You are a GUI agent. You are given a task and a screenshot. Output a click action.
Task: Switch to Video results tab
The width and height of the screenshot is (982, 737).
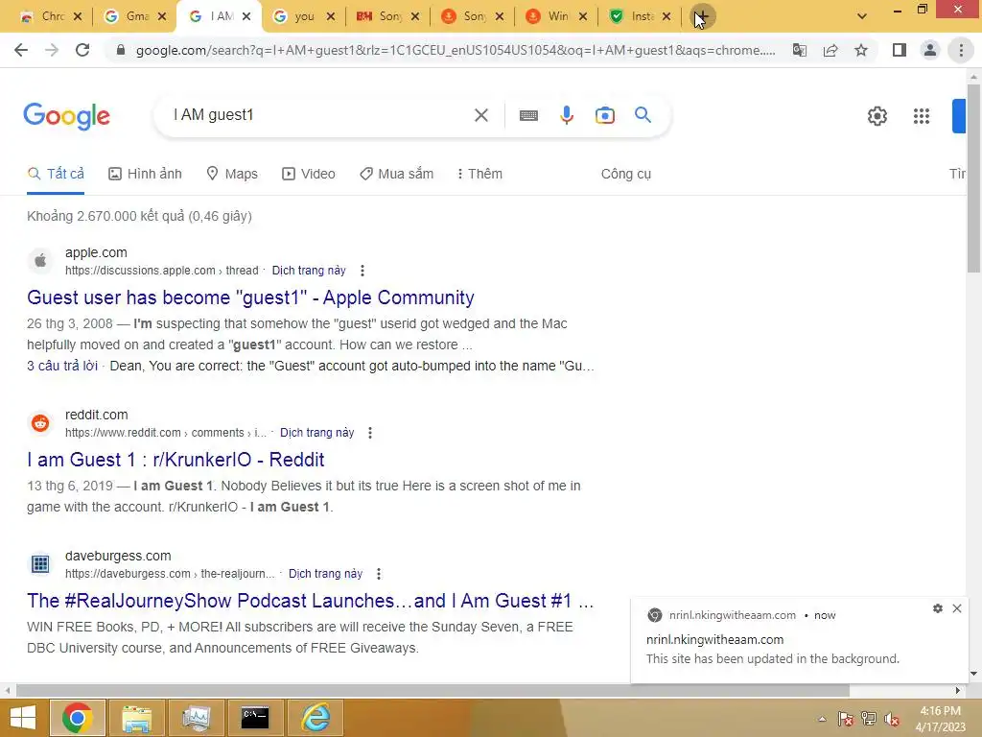pos(309,175)
